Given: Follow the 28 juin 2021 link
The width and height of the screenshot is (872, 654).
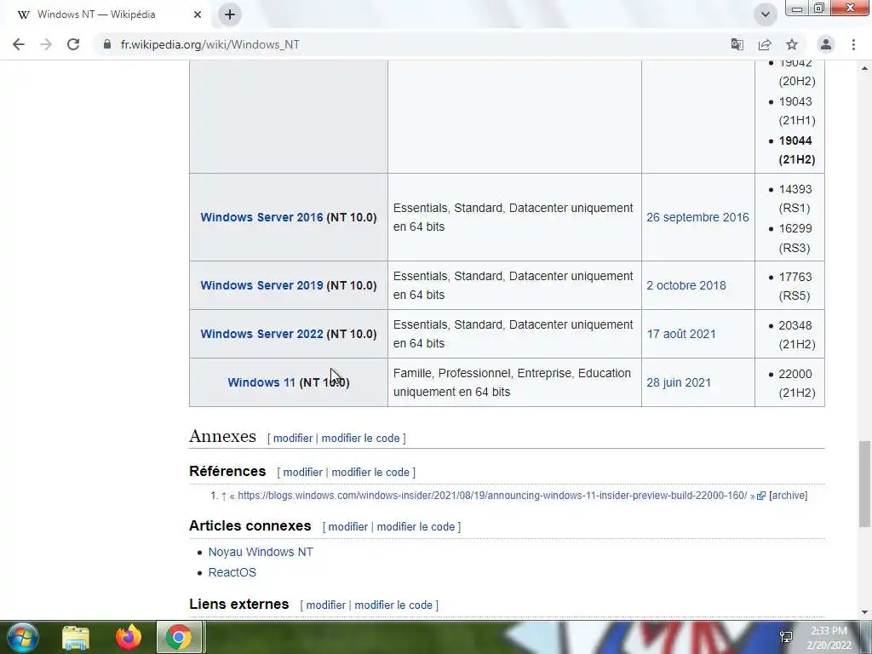Looking at the screenshot, I should tap(679, 382).
